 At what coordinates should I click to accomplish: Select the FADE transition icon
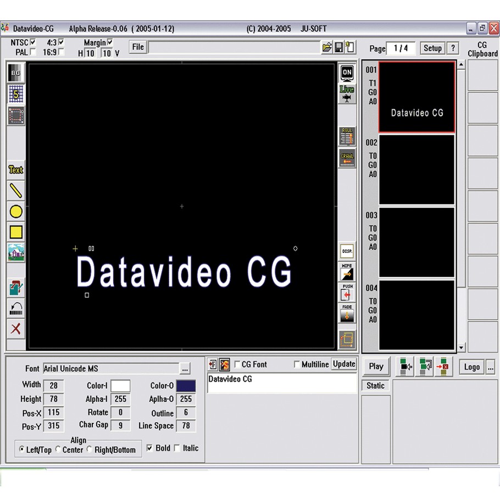click(x=347, y=312)
